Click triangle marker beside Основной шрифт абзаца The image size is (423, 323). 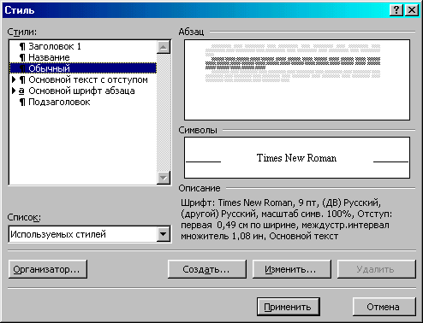coord(14,91)
